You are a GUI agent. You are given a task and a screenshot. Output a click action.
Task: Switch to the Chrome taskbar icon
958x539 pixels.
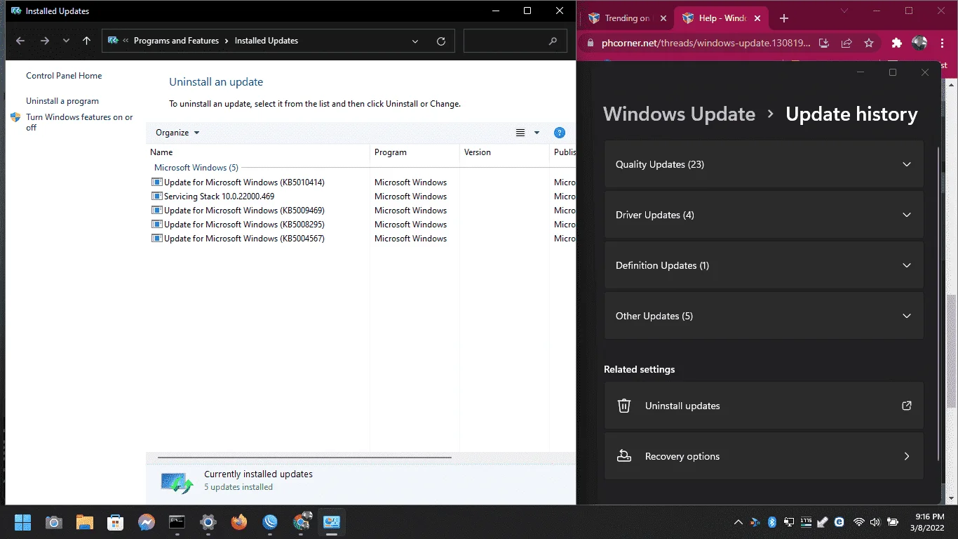pyautogui.click(x=302, y=522)
